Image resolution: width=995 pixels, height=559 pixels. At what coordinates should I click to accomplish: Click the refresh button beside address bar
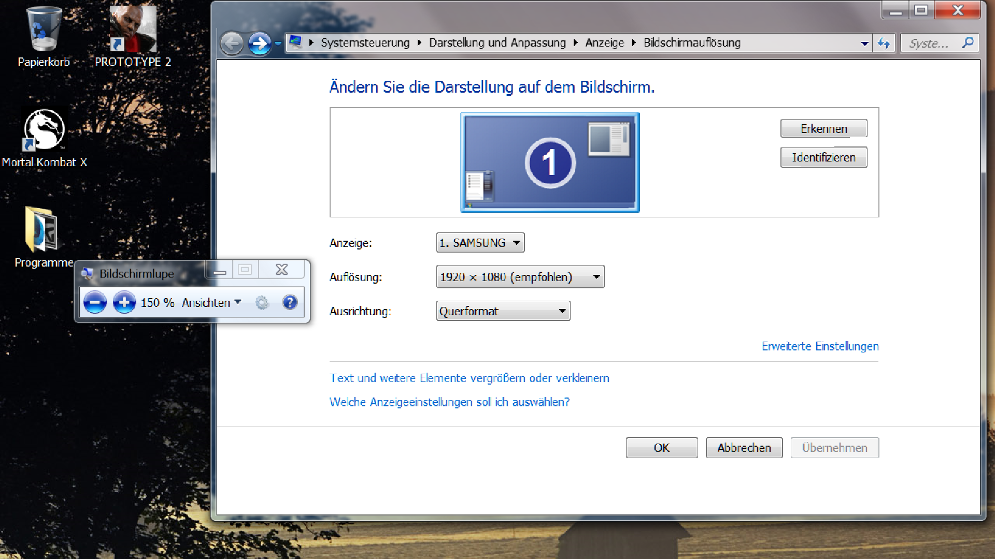(x=884, y=43)
